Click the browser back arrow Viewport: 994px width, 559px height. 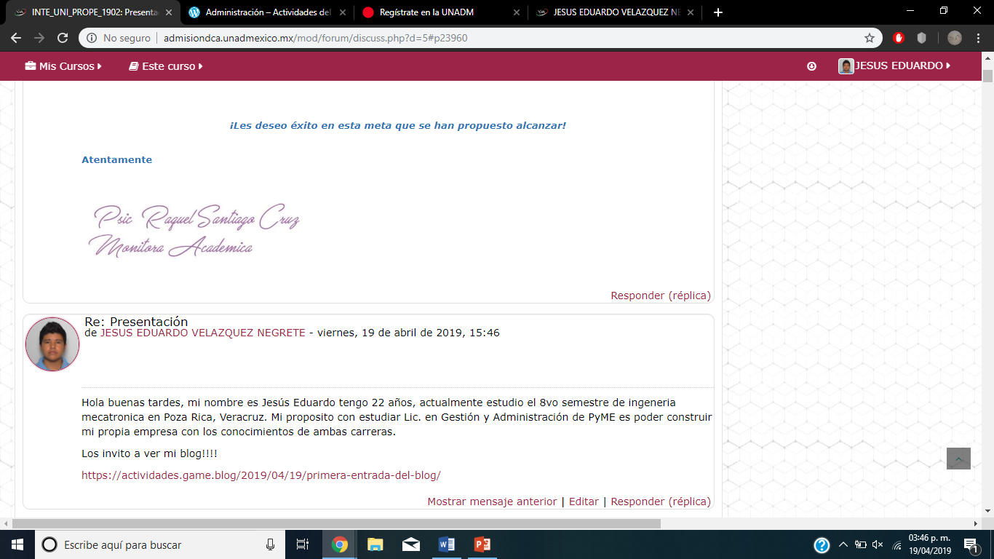[16, 38]
